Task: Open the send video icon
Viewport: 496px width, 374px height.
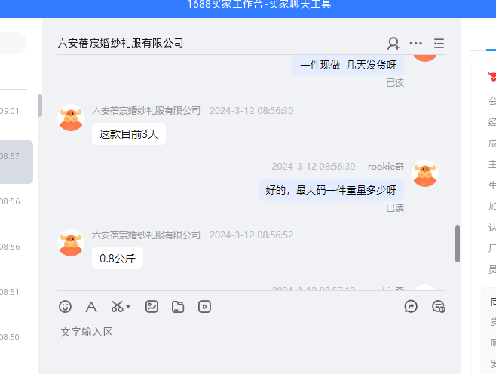Action: 204,307
